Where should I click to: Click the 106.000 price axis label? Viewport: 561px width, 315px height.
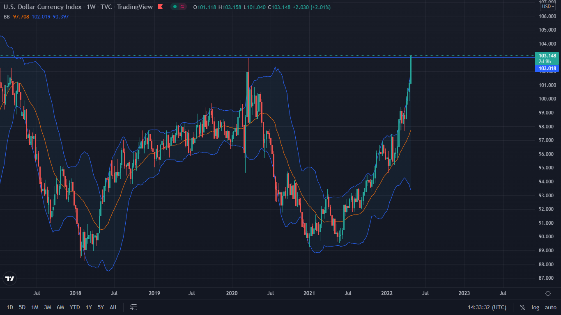547,16
